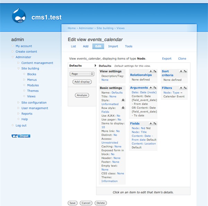Click the add Relationships plus icon
The height and width of the screenshot is (206, 208).
coord(150,71)
